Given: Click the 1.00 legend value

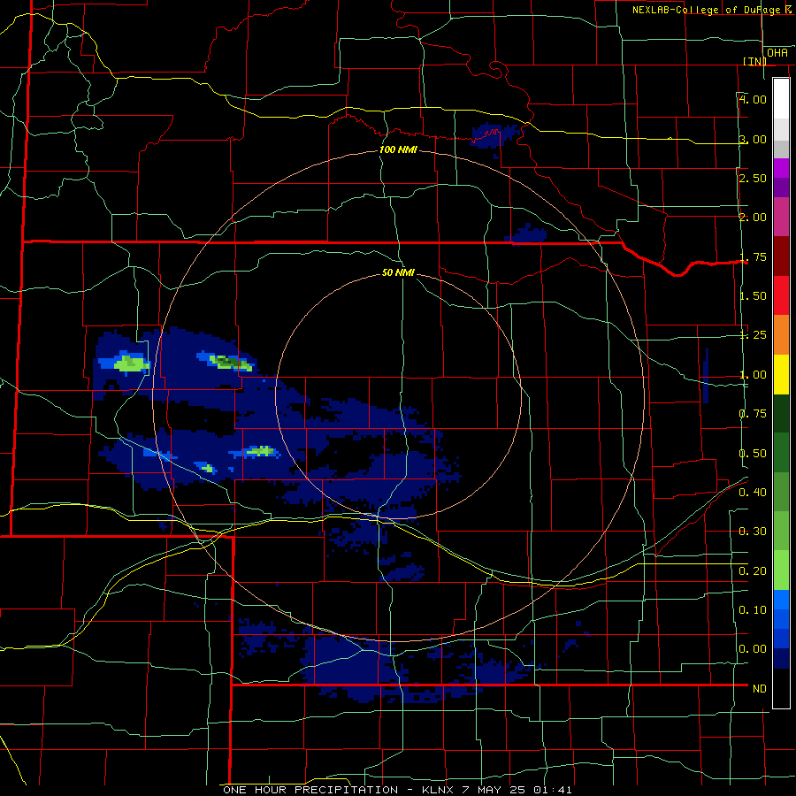Looking at the screenshot, I should click(753, 375).
